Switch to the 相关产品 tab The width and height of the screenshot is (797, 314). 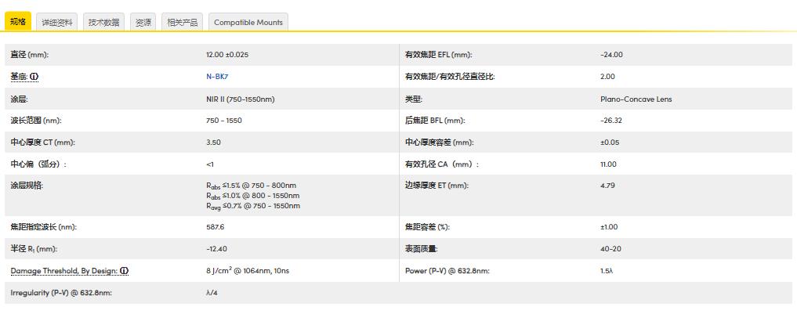[x=183, y=23]
